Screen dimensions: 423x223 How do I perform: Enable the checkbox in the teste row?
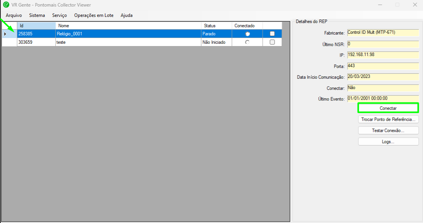(x=272, y=42)
